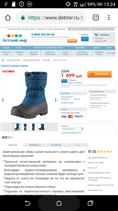
Task: Tap Android back navigation button
Action: (27, 203)
